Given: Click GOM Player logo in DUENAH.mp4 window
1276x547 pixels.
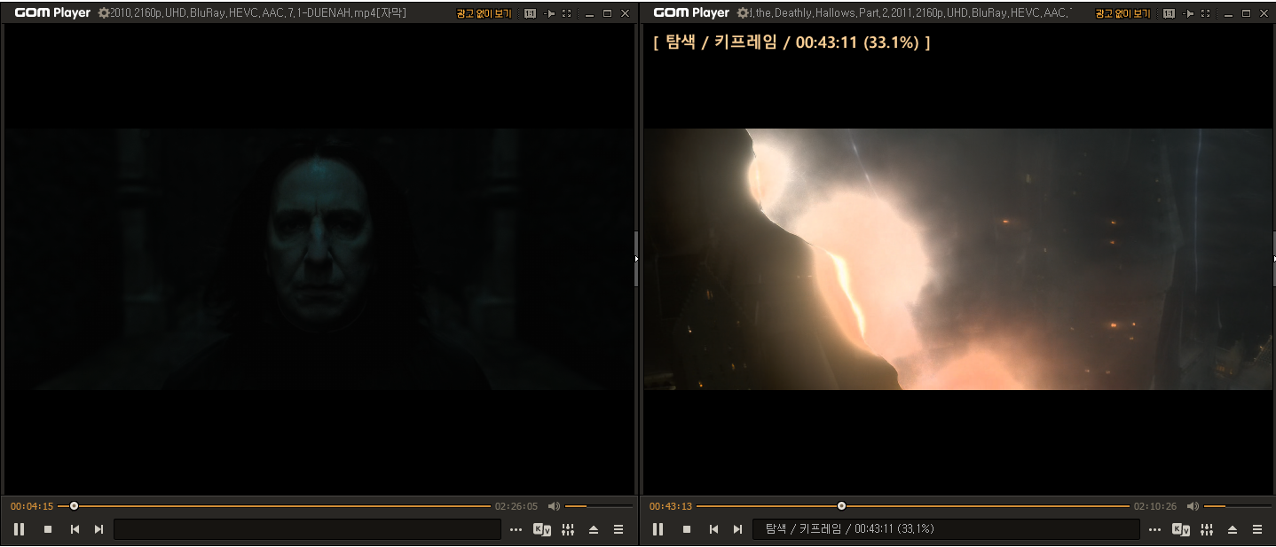Looking at the screenshot, I should [x=52, y=13].
